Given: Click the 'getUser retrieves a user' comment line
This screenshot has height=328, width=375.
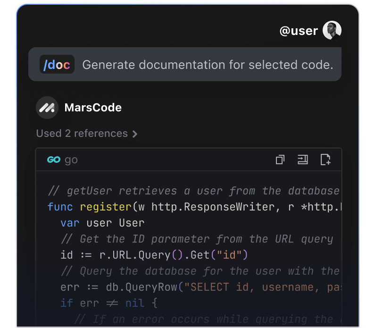Looking at the screenshot, I should [194, 191].
